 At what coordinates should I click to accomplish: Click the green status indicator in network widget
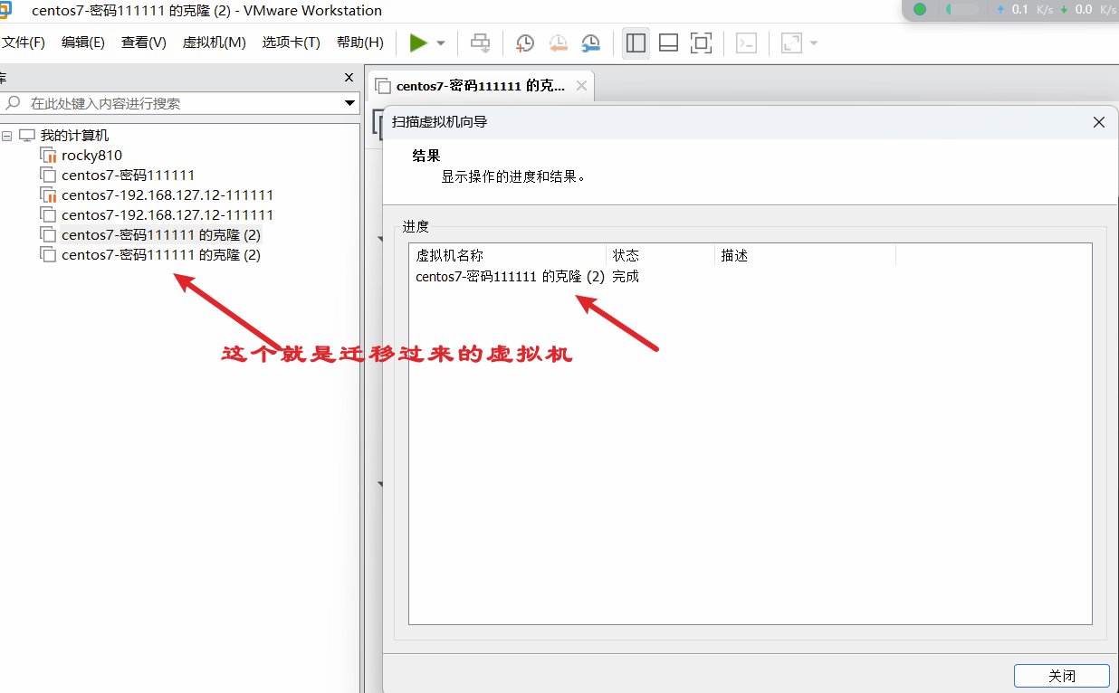920,9
